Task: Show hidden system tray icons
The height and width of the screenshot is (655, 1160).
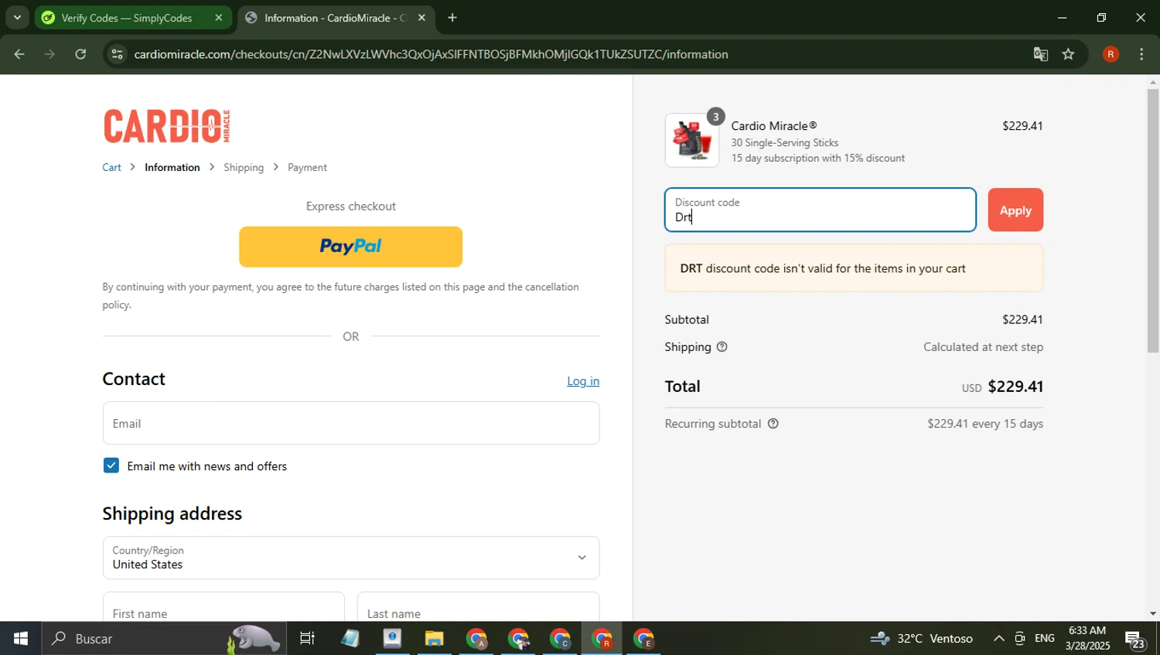Action: pos(998,639)
